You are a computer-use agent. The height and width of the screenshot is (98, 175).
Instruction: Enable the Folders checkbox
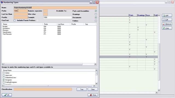[x=96, y=21]
